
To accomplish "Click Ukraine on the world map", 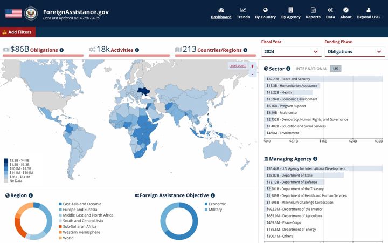I will click(x=143, y=91).
